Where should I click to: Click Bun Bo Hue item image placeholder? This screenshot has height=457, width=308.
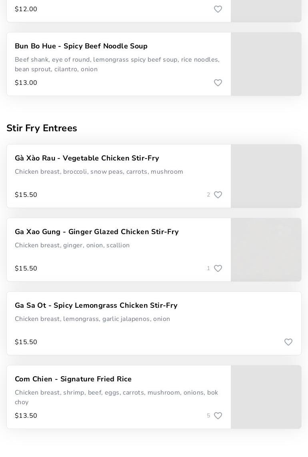266,64
